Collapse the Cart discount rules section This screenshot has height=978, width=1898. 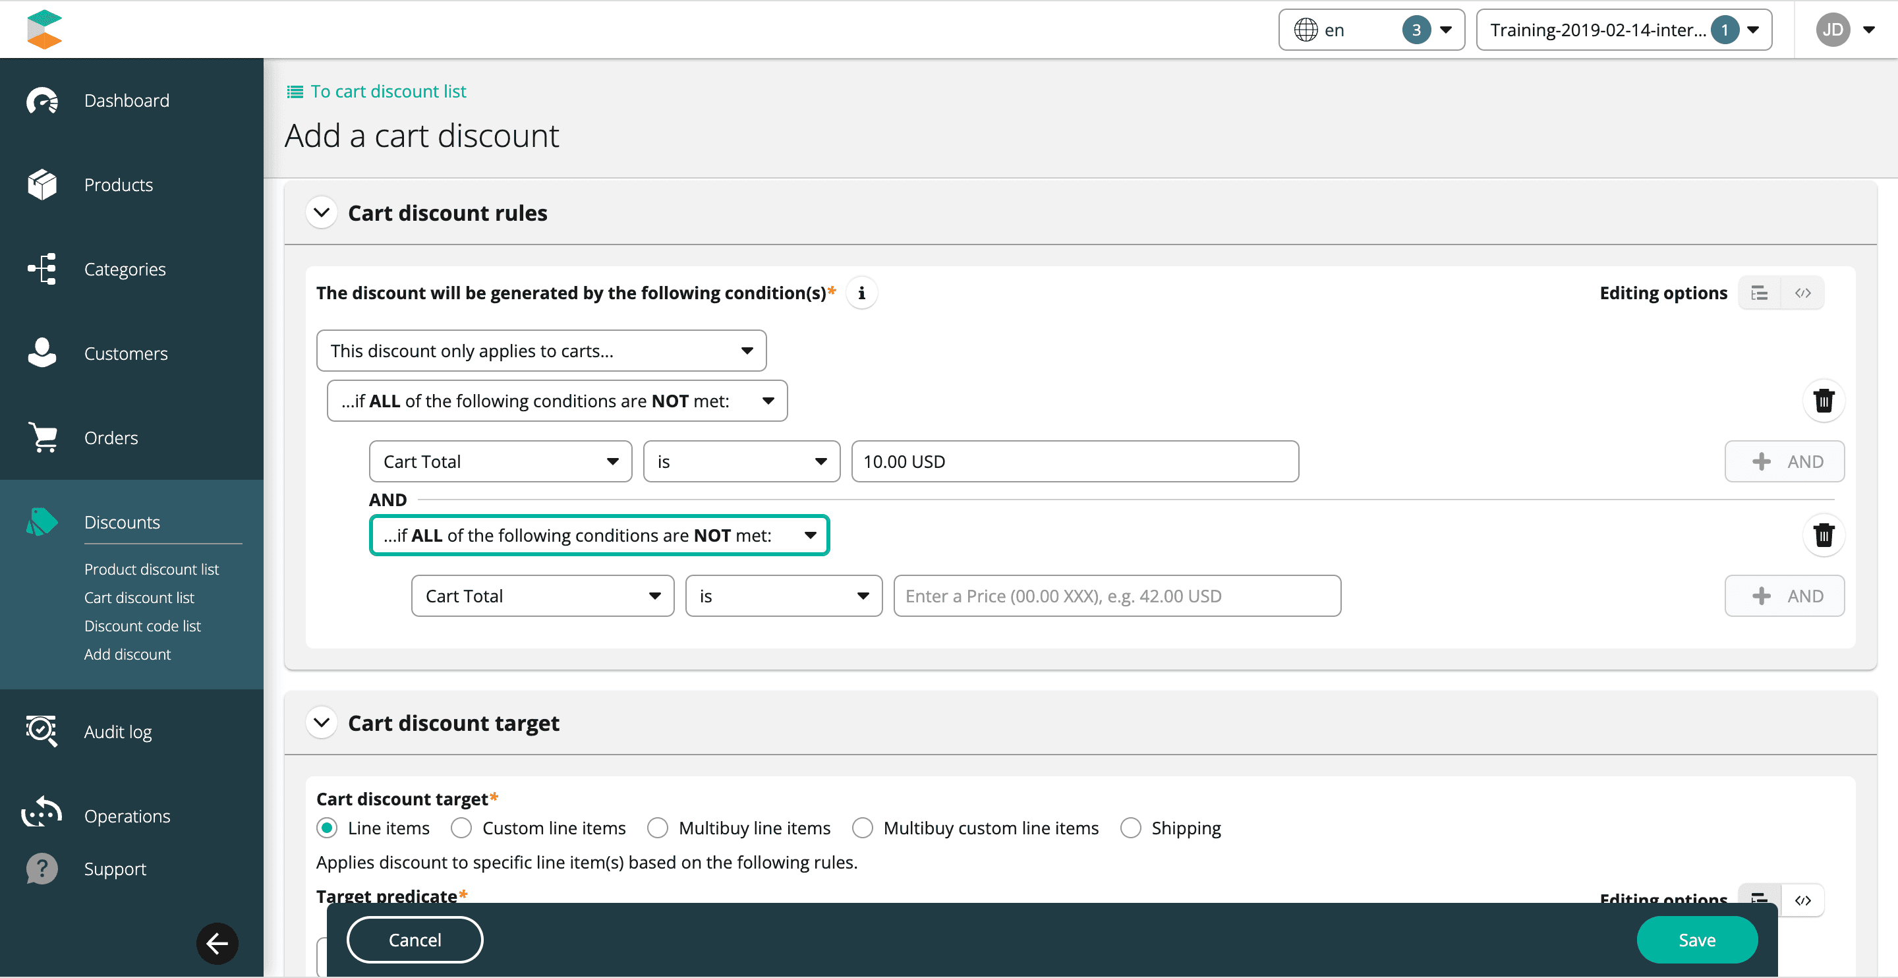click(321, 212)
